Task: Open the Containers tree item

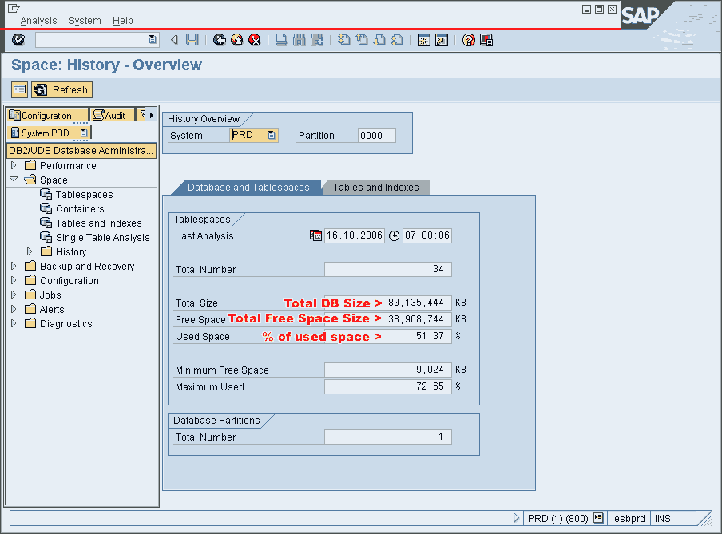Action: (80, 208)
